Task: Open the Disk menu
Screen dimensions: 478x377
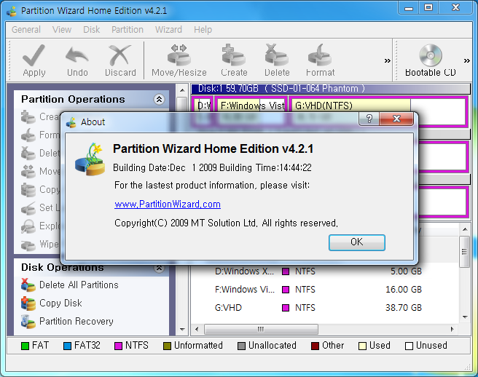Action: pyautogui.click(x=92, y=30)
